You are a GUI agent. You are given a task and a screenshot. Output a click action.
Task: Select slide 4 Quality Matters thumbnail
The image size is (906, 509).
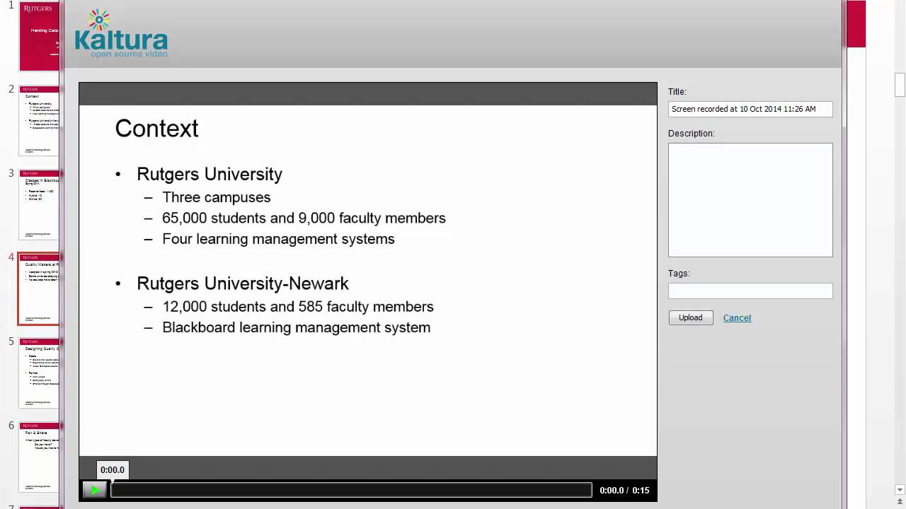[39, 288]
